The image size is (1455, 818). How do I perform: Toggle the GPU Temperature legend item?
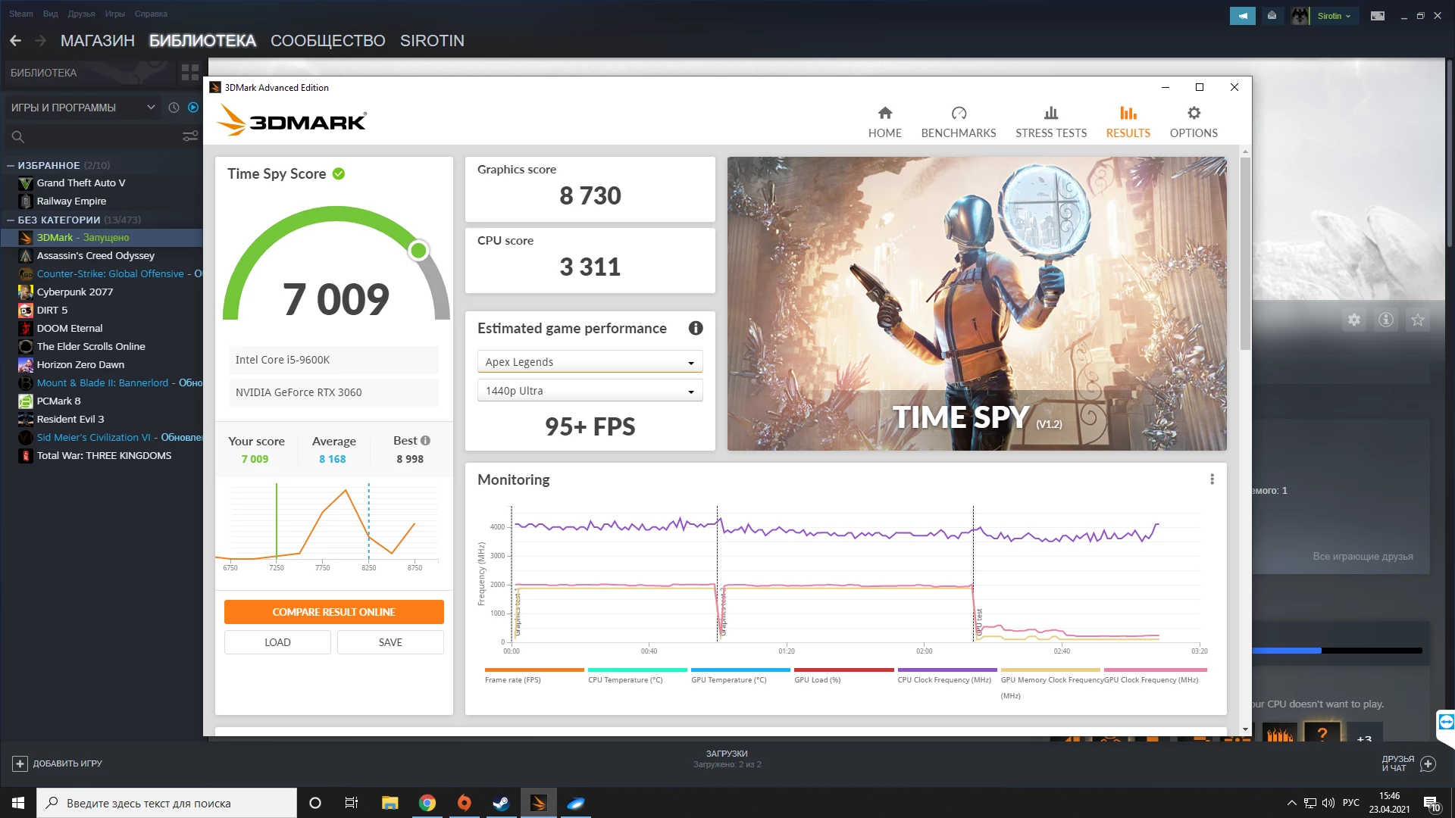740,676
